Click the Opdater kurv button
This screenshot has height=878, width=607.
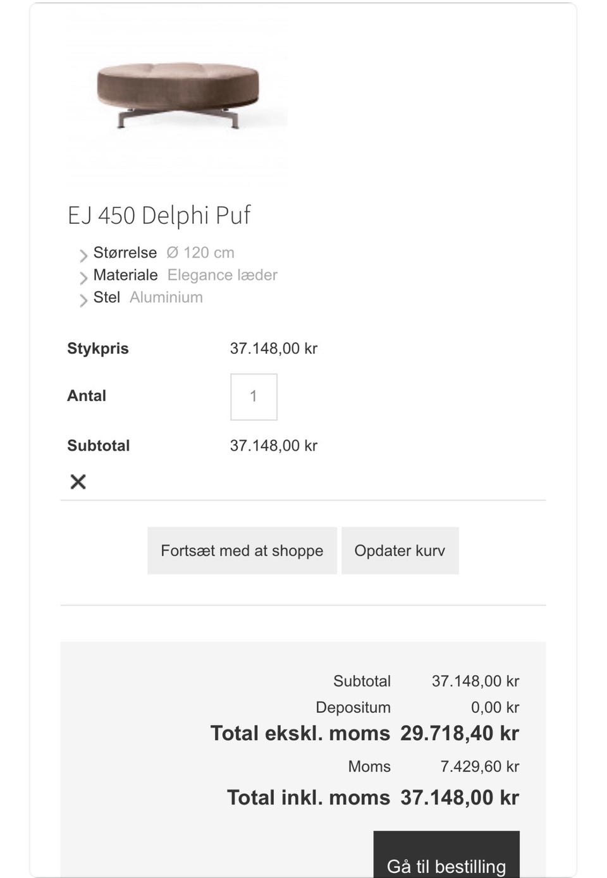coord(400,551)
